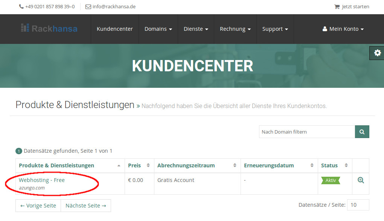Click Nächste Seite button

(x=86, y=206)
